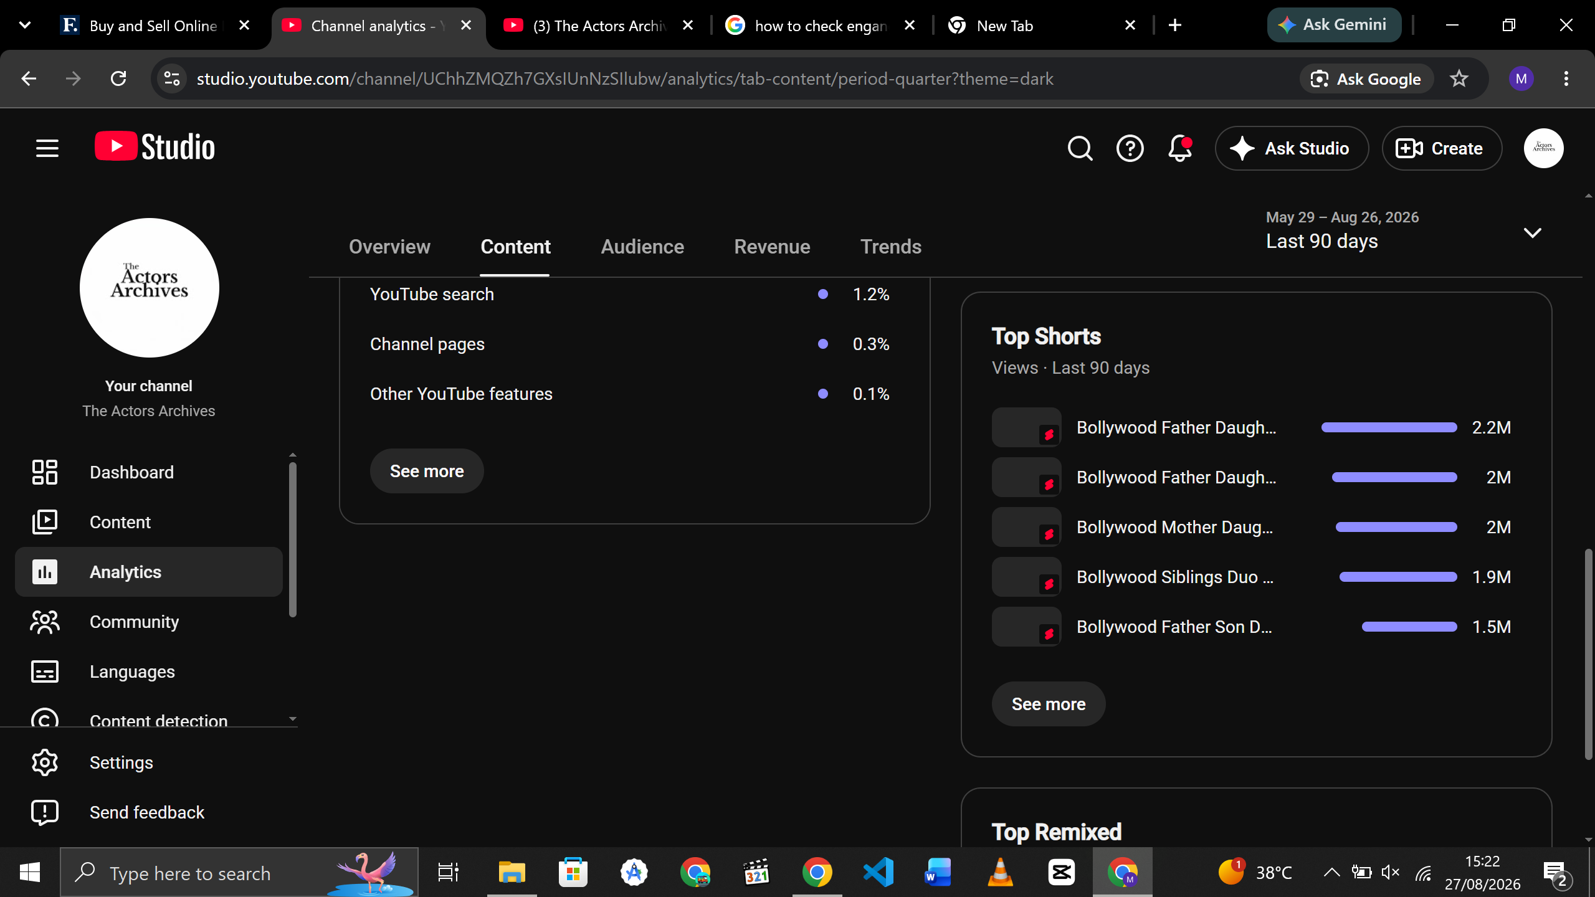
Task: Click the Windows taskbar search box
Action: pyautogui.click(x=239, y=872)
